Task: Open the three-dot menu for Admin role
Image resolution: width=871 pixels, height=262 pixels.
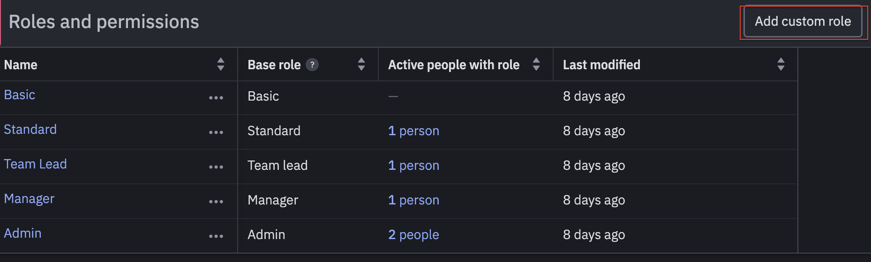Action: tap(216, 236)
